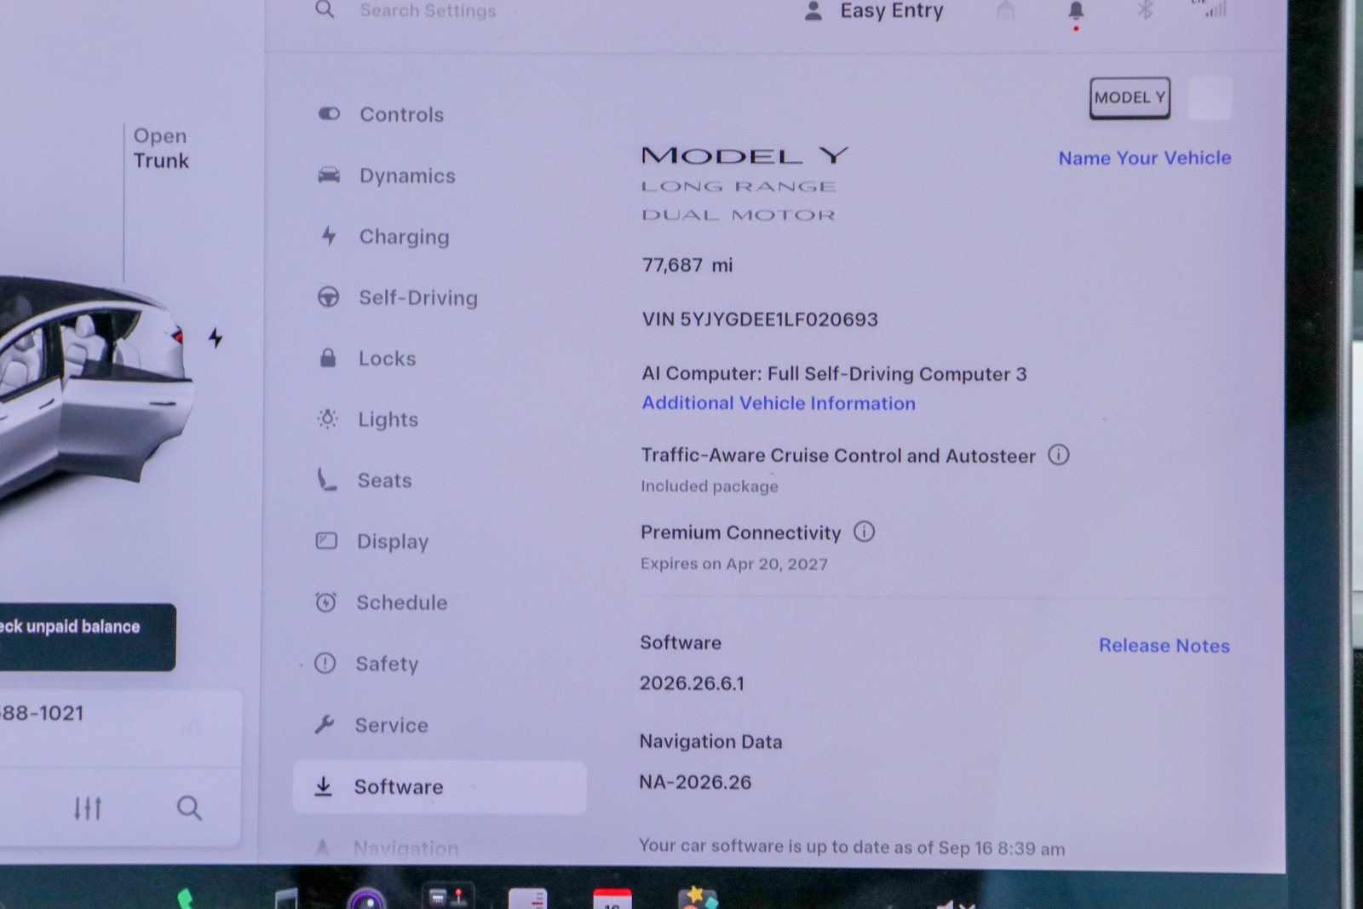The height and width of the screenshot is (909, 1363).
Task: Open the audio equalizer sliders icon
Action: click(88, 807)
